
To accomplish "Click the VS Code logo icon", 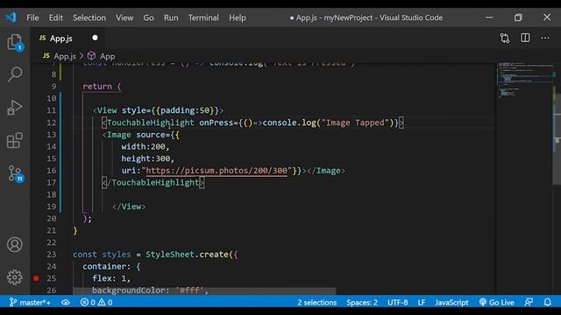I will pyautogui.click(x=11, y=17).
